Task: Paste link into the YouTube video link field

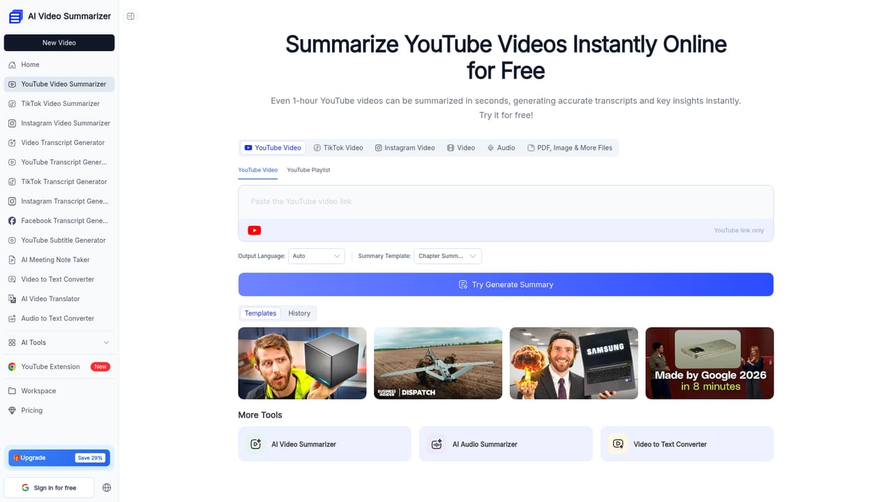Action: point(506,201)
